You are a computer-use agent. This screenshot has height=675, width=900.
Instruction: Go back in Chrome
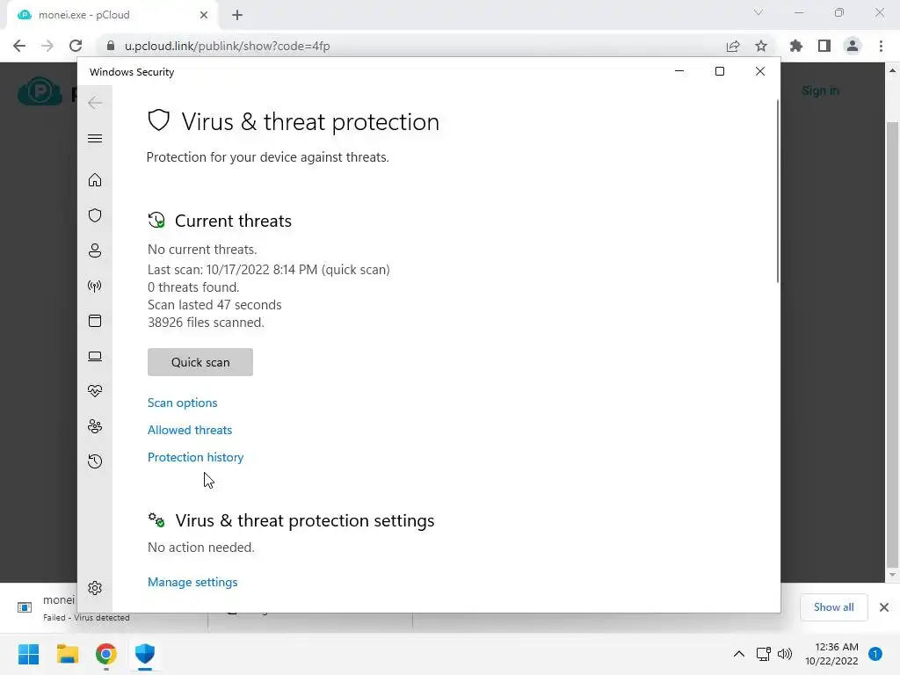[19, 46]
